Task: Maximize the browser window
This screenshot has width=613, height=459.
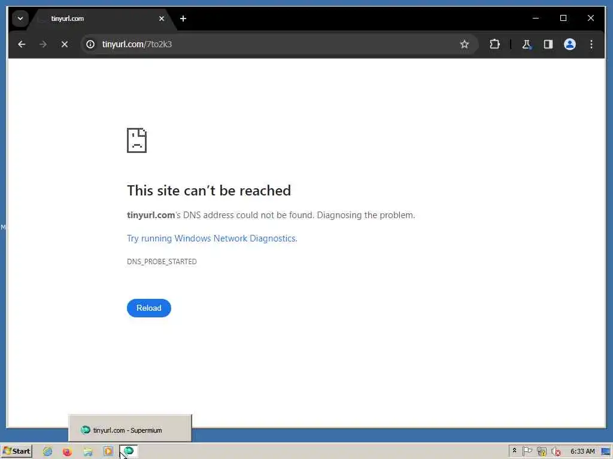Action: (x=563, y=18)
